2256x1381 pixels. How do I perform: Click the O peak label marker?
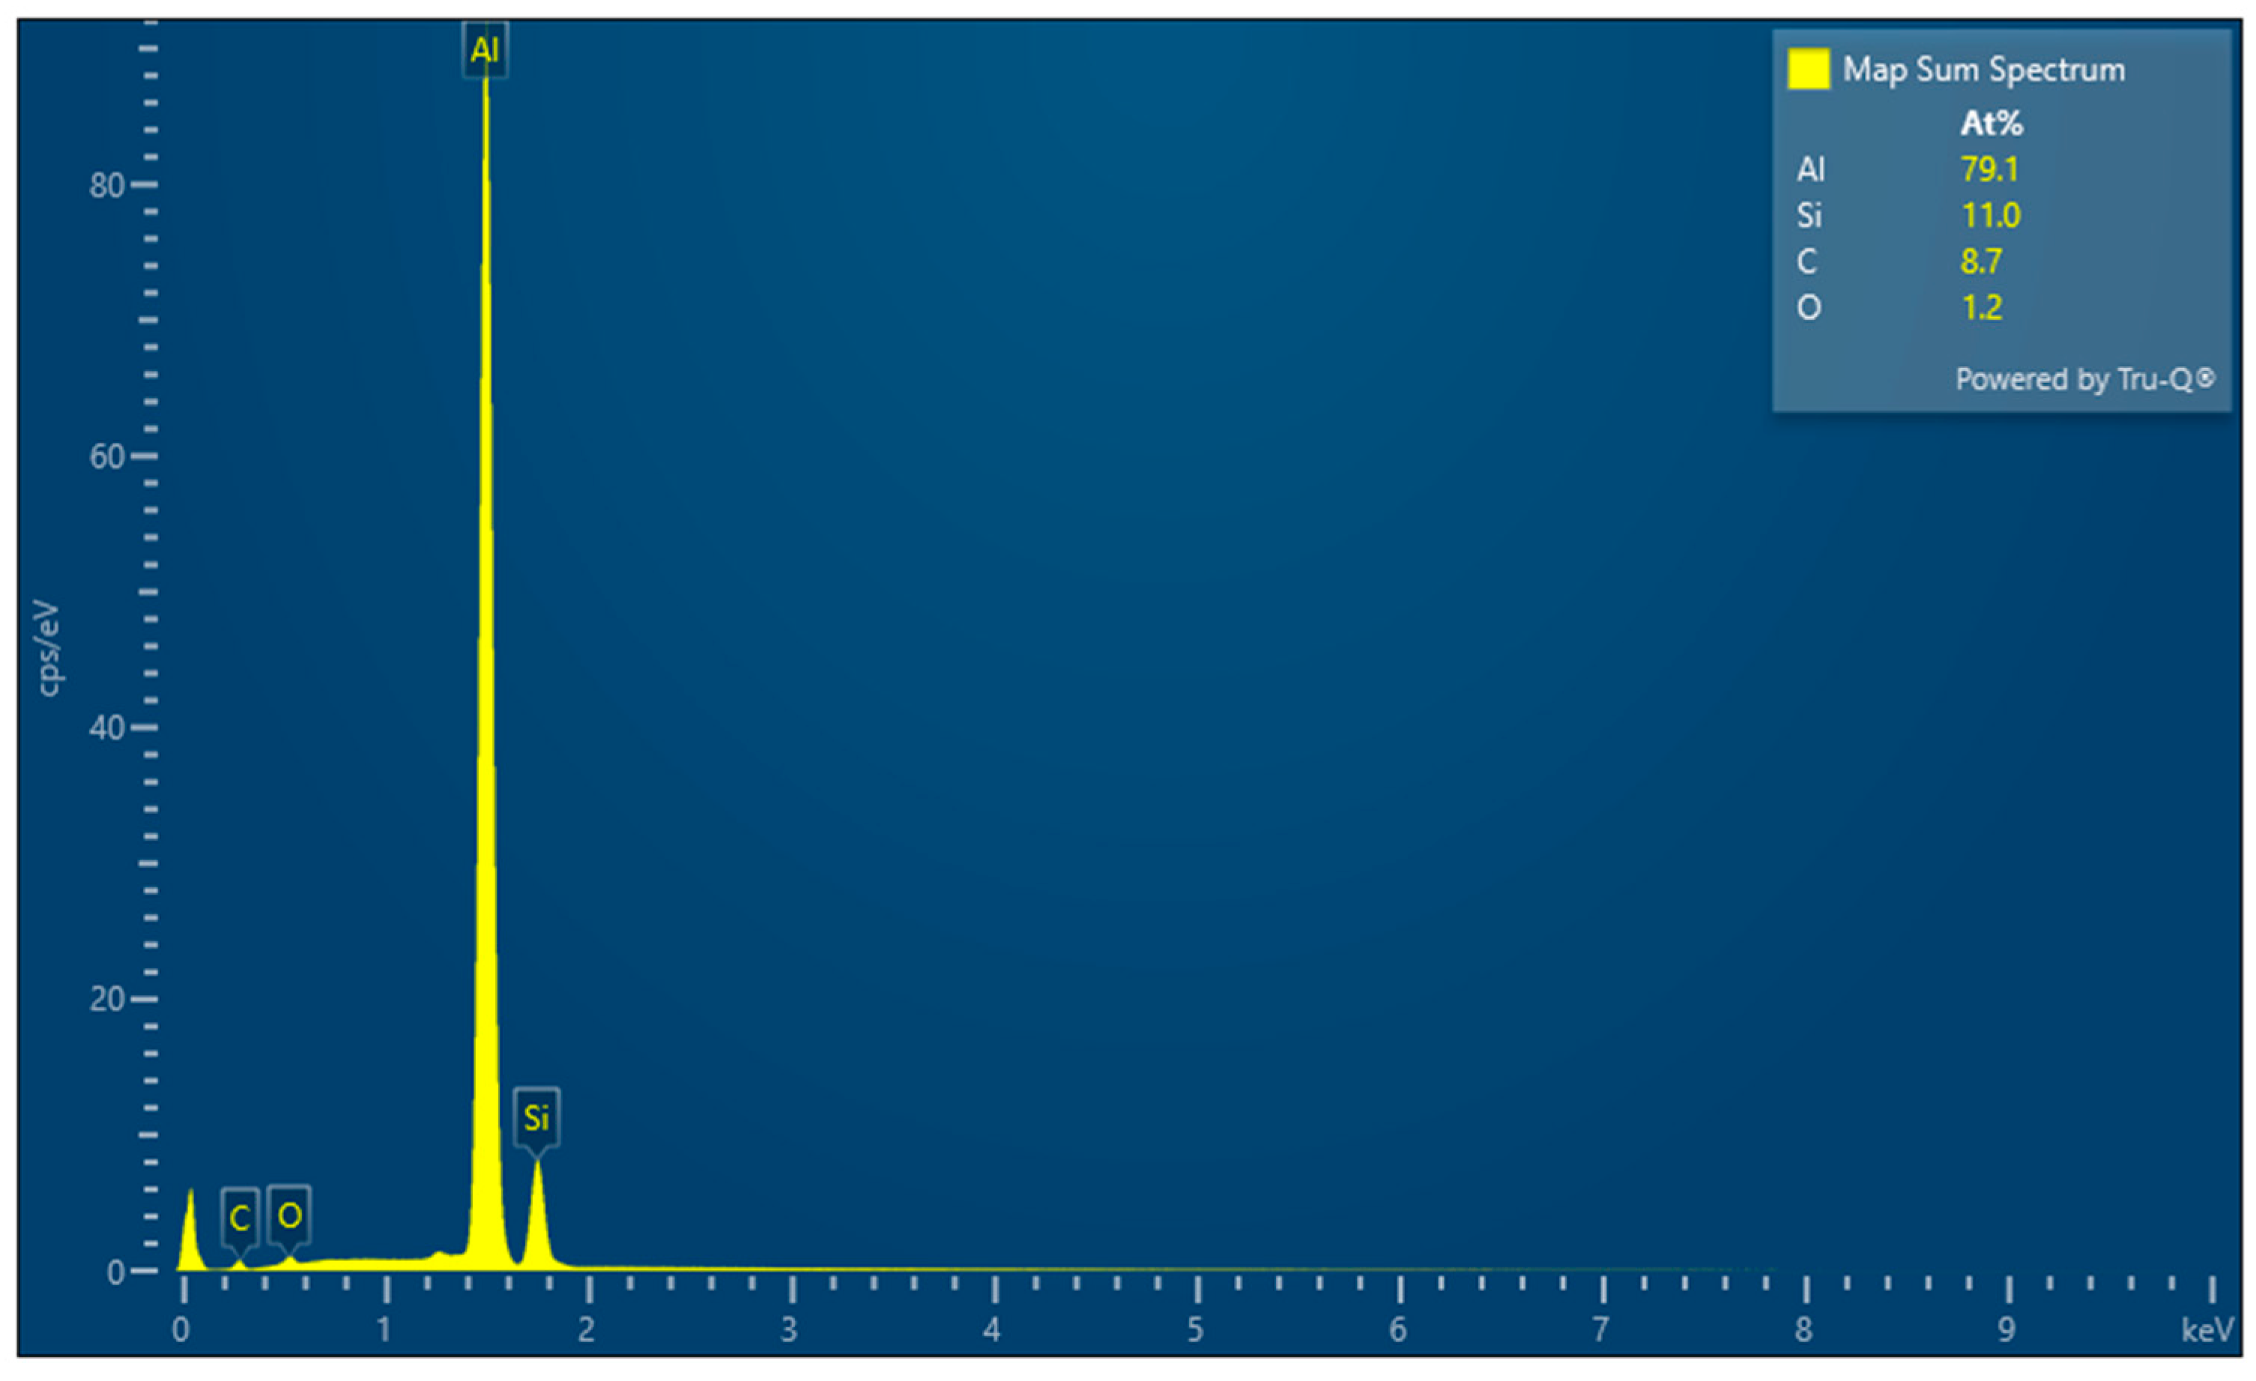pyautogui.click(x=289, y=1216)
